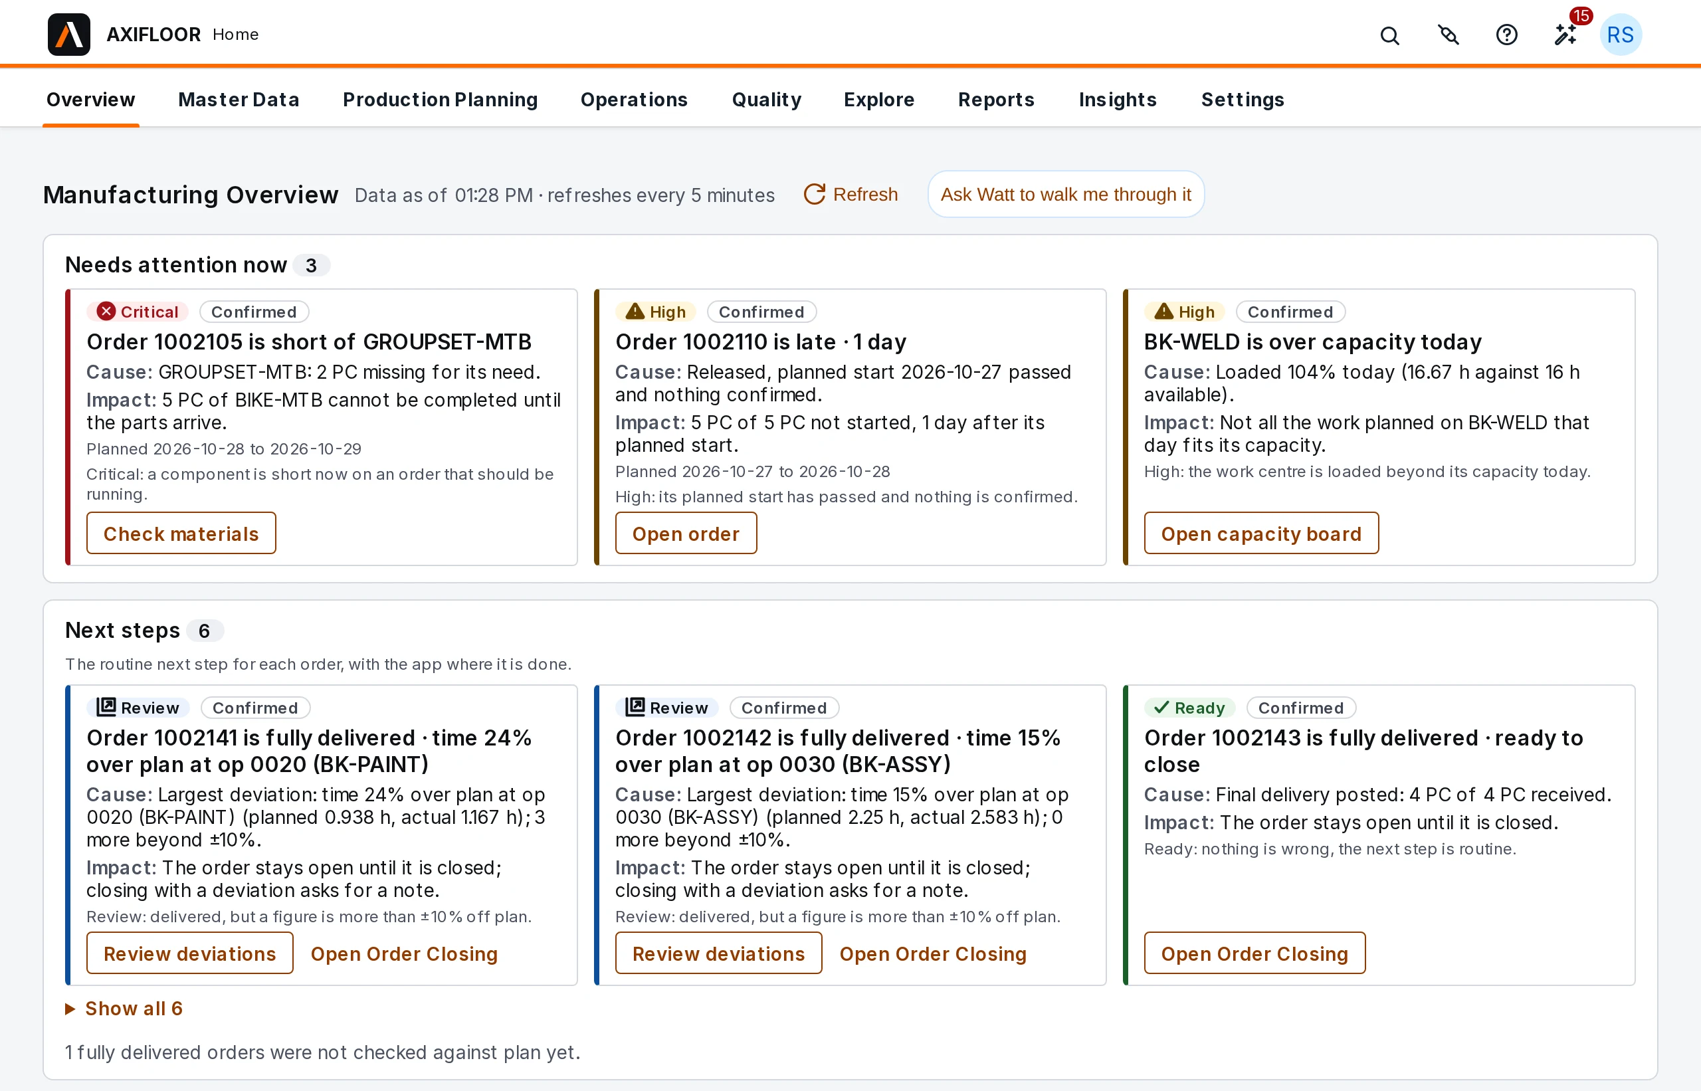Go to the Operations tab

coord(634,100)
